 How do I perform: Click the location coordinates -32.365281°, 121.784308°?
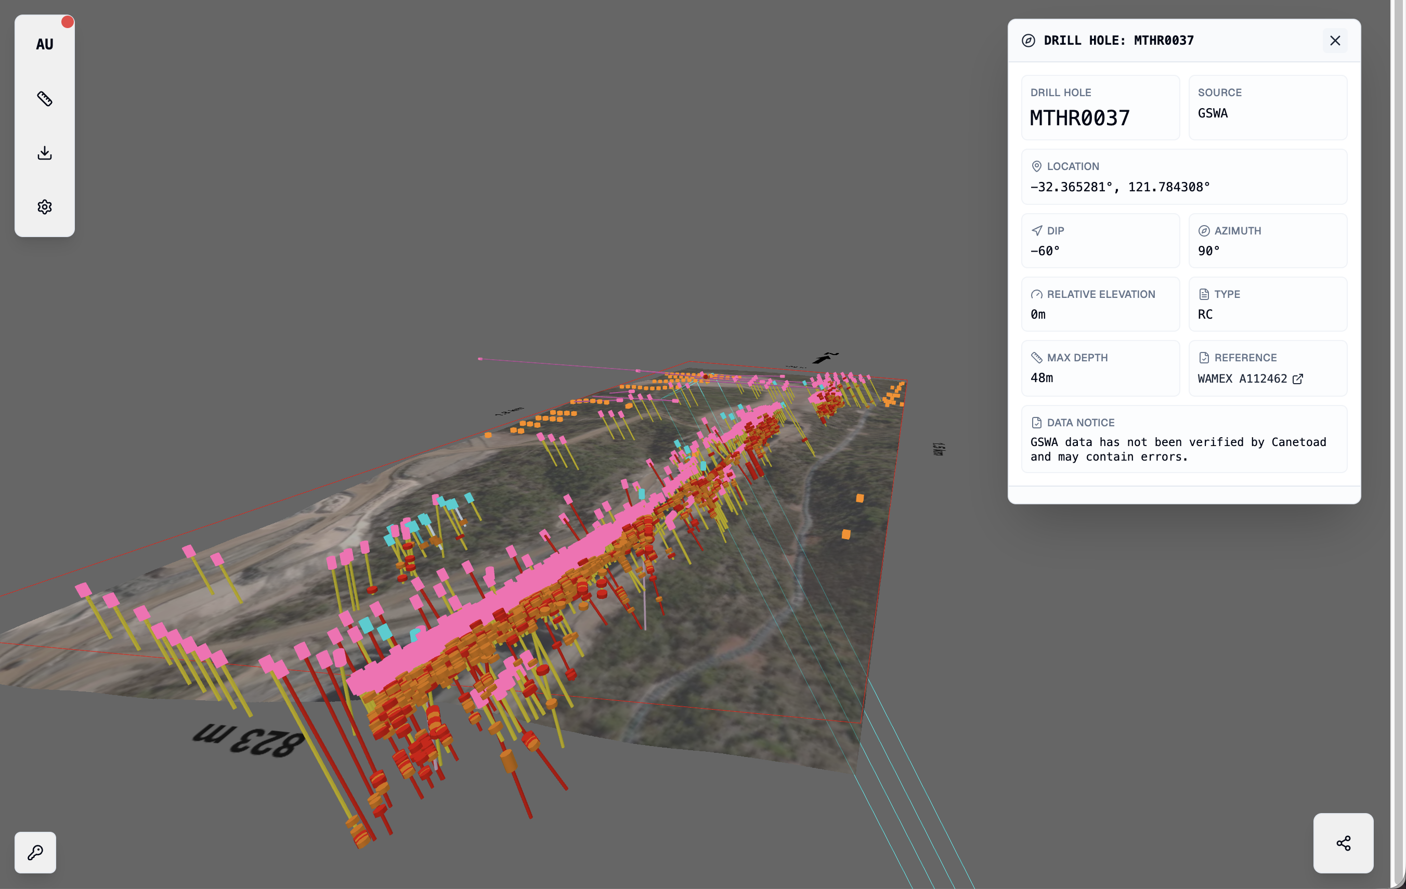(1120, 187)
